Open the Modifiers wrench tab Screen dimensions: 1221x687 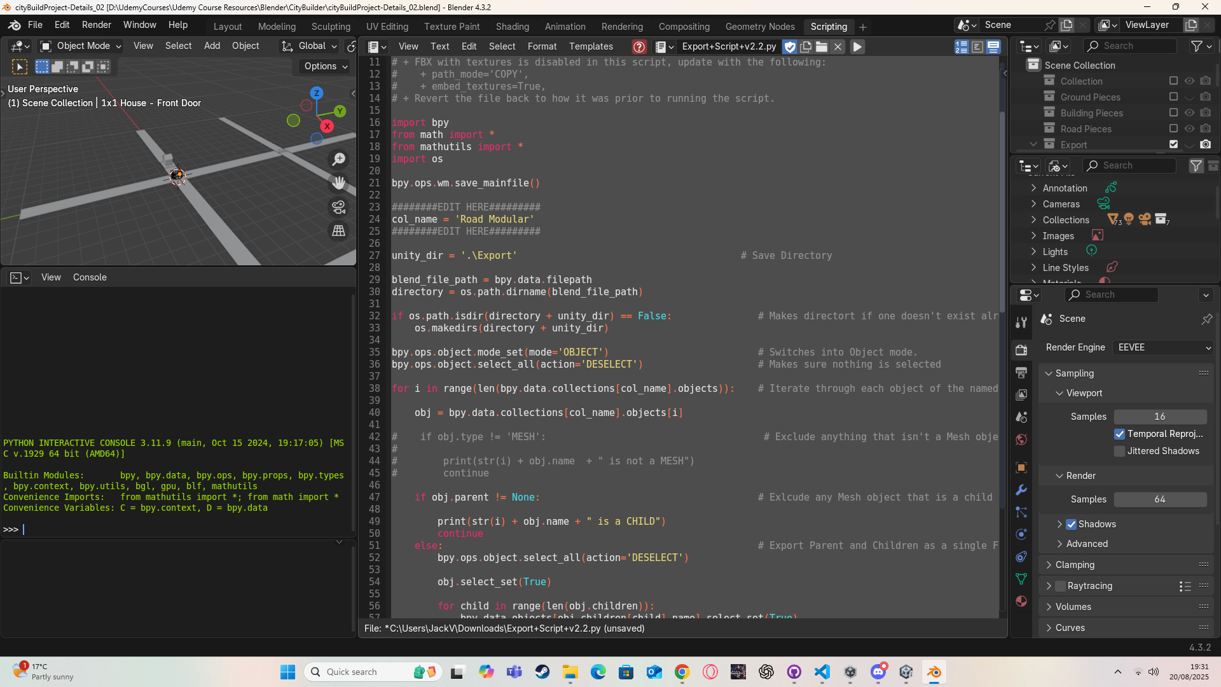(1021, 490)
